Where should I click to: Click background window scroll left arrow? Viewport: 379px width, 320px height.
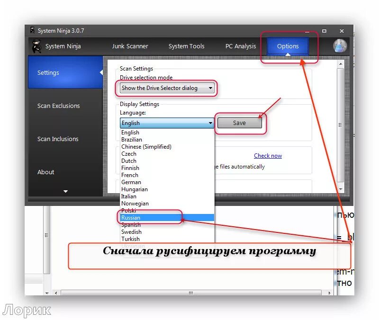[x=56, y=293]
